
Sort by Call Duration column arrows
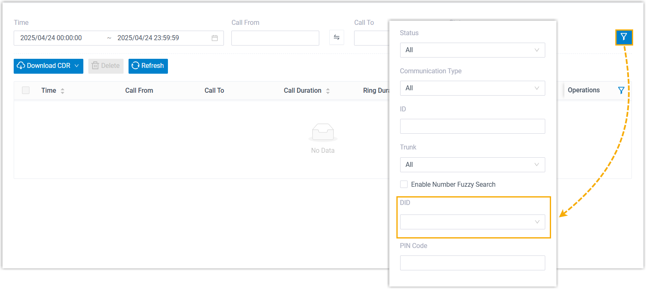pyautogui.click(x=328, y=91)
